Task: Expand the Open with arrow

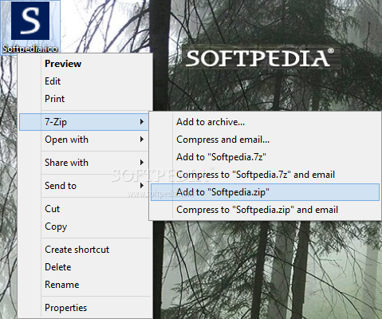Action: (x=142, y=140)
